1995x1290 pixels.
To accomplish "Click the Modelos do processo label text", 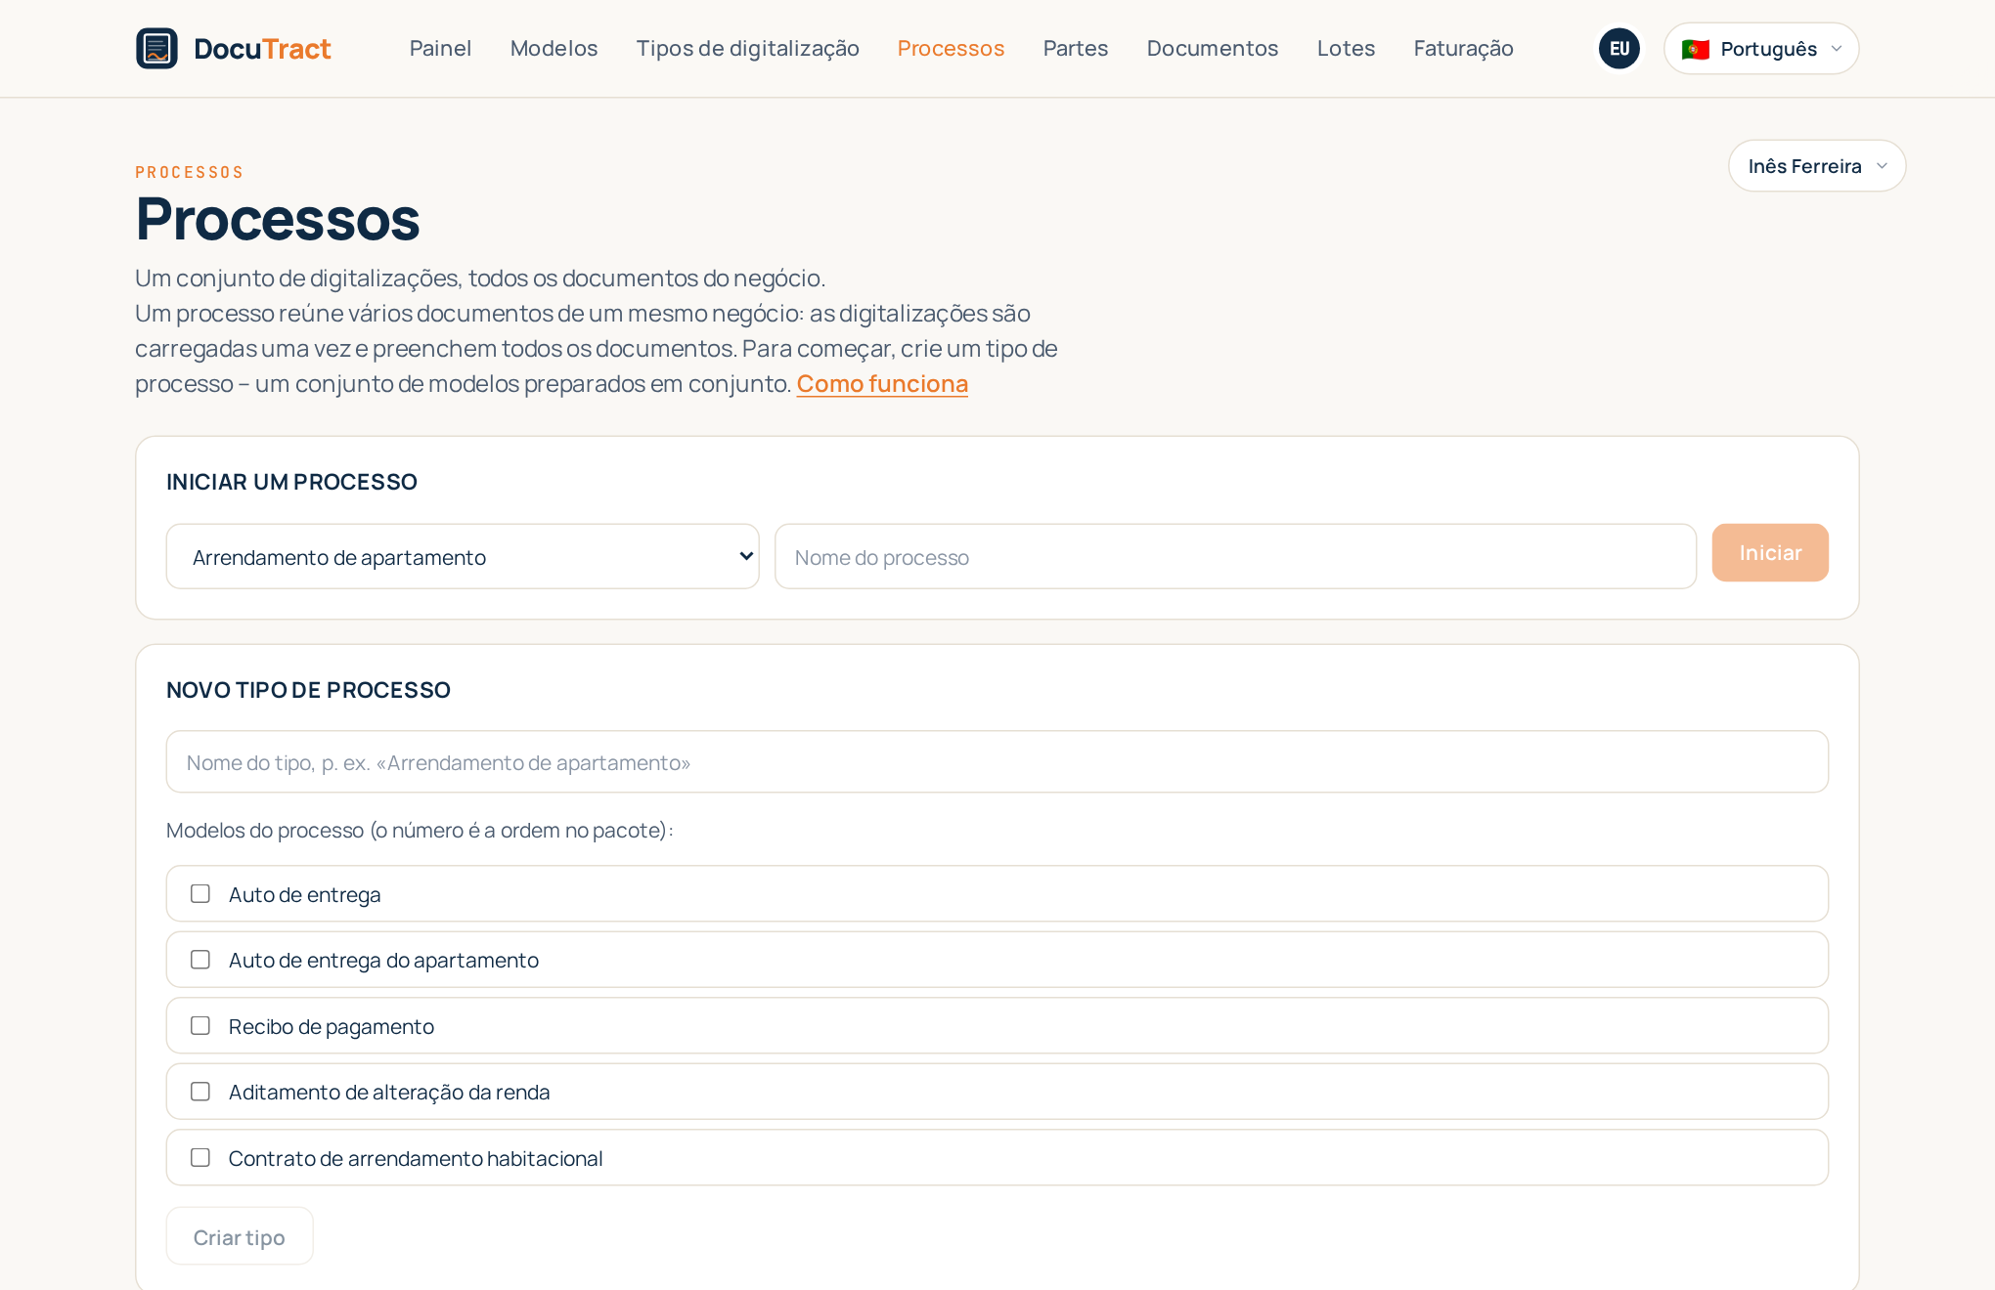I will [x=420, y=831].
